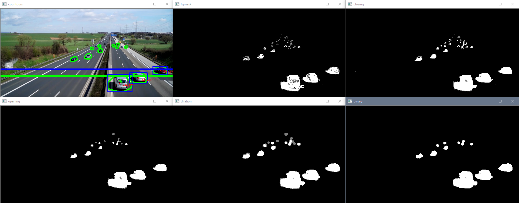519x203 pixels.
Task: Maximize the fgmask window
Action: (327, 4)
